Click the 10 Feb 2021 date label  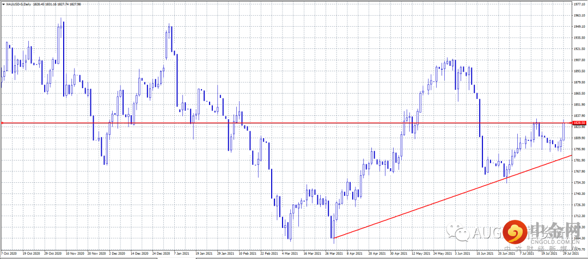pos(248,254)
